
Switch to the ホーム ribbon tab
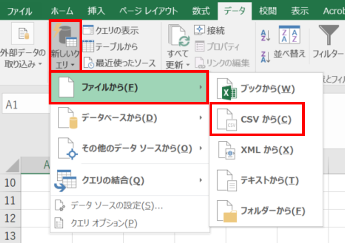click(62, 11)
